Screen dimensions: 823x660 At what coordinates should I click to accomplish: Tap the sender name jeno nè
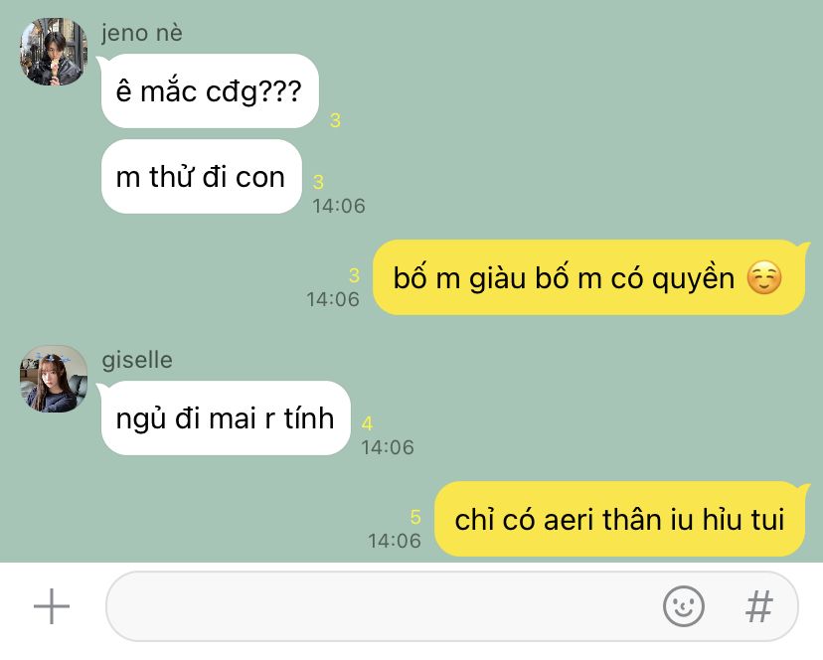click(142, 33)
